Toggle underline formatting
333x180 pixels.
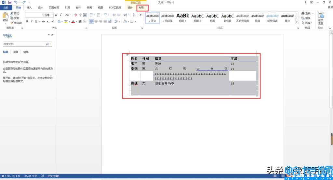pyautogui.click(x=36, y=21)
